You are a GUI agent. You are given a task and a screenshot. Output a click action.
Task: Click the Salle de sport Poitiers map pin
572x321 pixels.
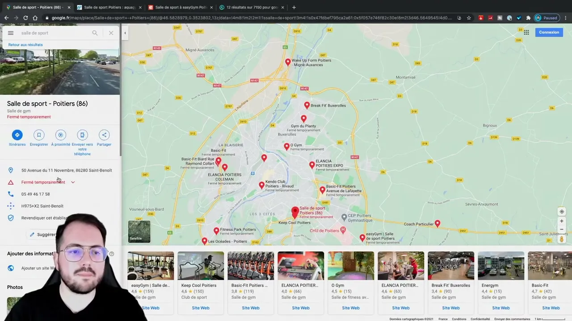point(295,210)
